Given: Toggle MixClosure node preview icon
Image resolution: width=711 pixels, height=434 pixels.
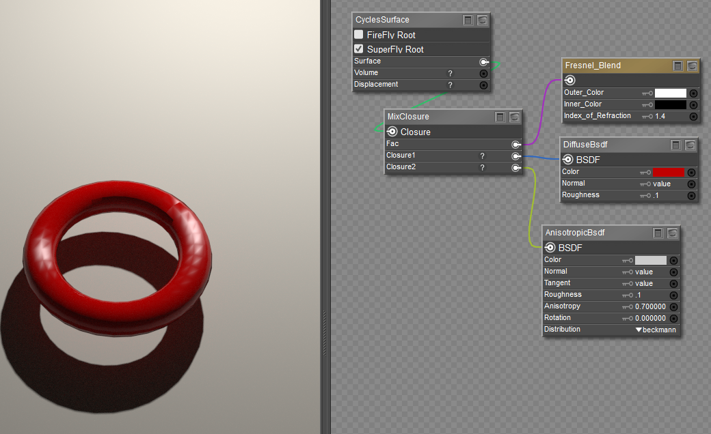Looking at the screenshot, I should [515, 117].
